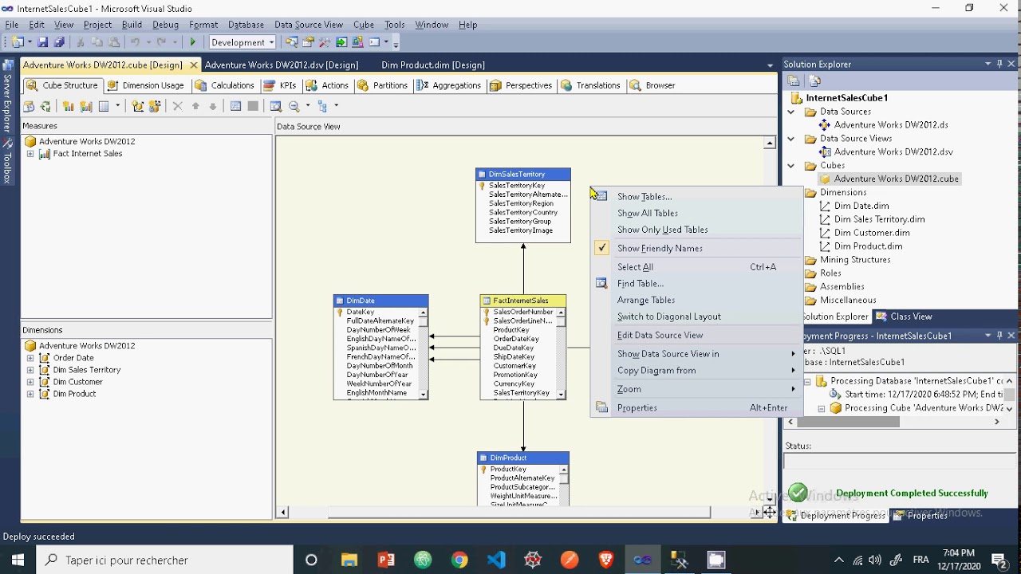This screenshot has height=574, width=1021.
Task: Click the DimDate table scroll down arrow
Action: click(x=424, y=395)
